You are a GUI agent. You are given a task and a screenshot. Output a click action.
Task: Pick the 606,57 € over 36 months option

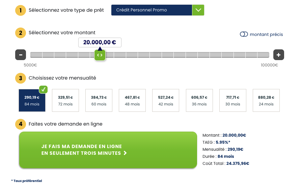coord(199,100)
